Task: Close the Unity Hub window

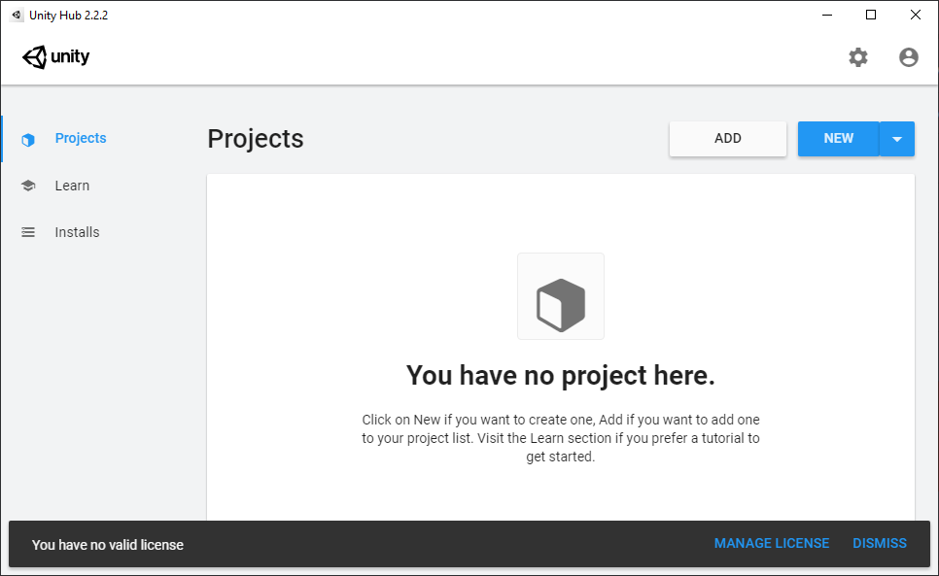Action: (915, 15)
